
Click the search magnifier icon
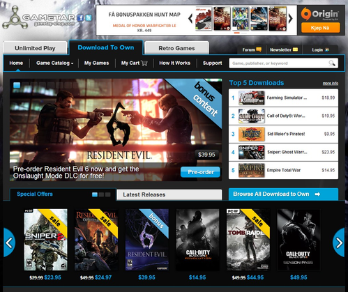(332, 63)
